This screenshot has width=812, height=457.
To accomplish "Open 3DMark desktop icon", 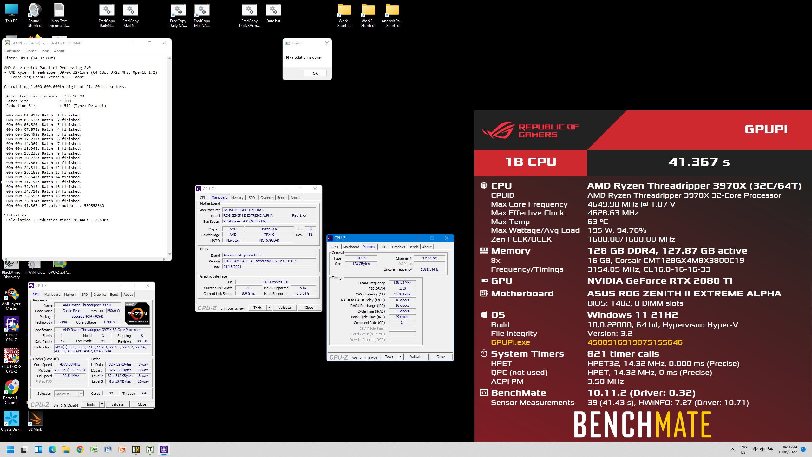I will [x=35, y=421].
